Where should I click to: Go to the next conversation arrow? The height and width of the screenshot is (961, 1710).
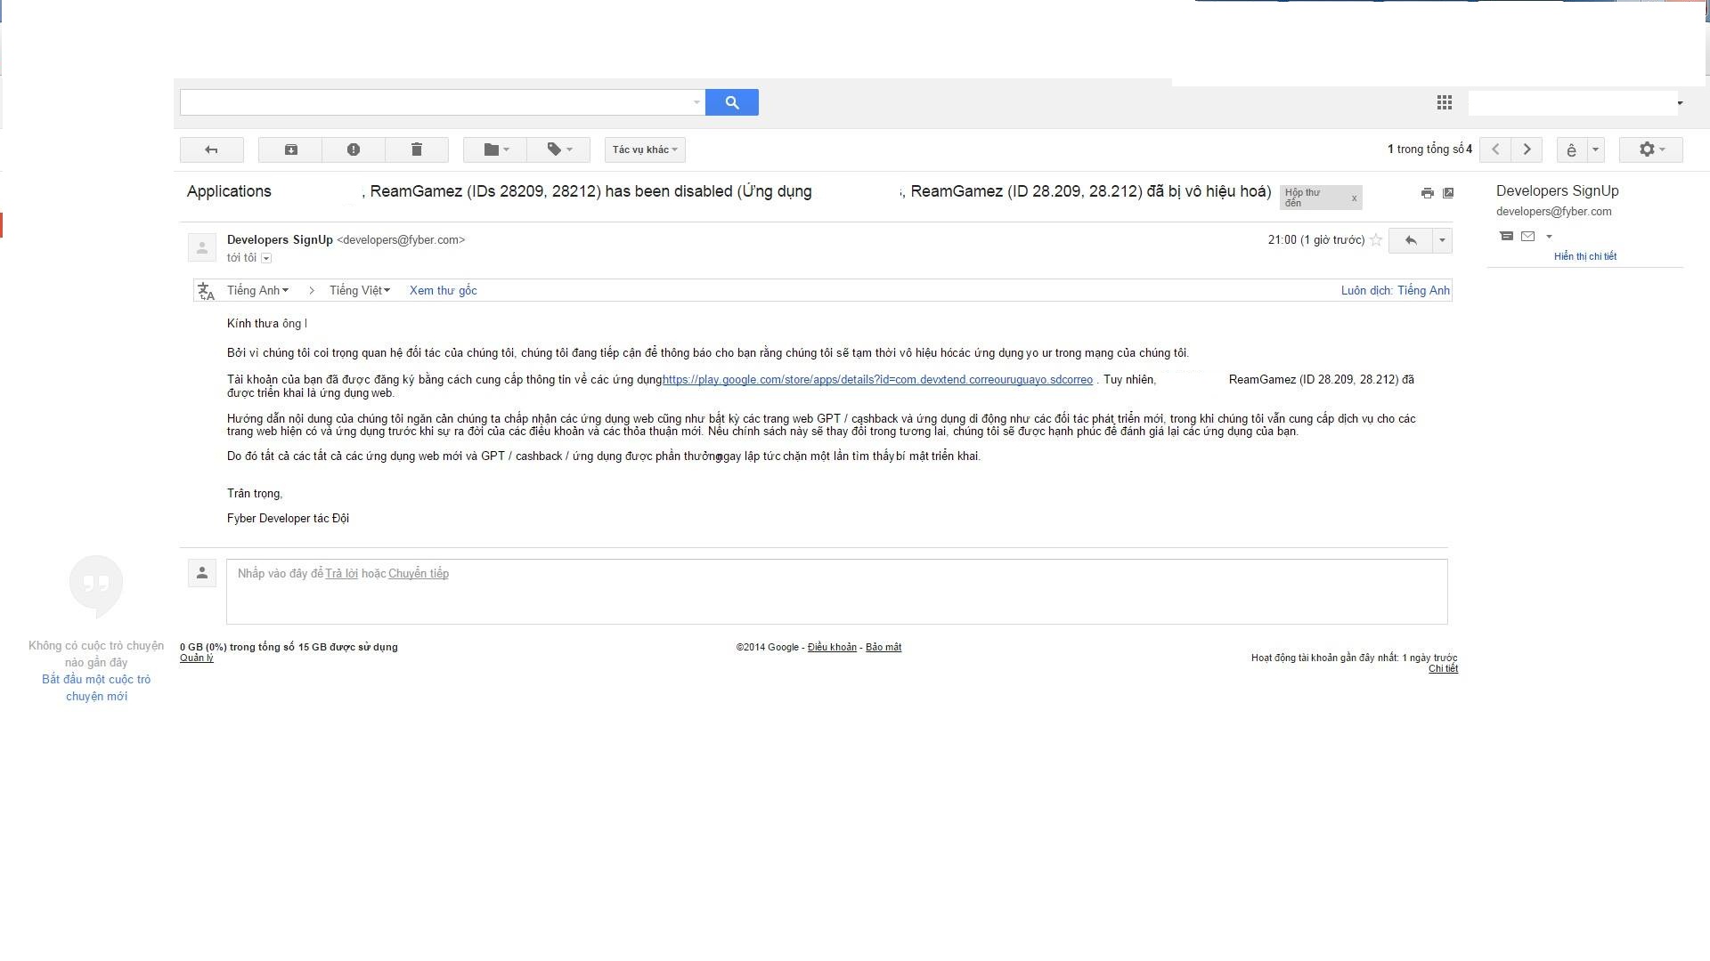click(x=1527, y=149)
